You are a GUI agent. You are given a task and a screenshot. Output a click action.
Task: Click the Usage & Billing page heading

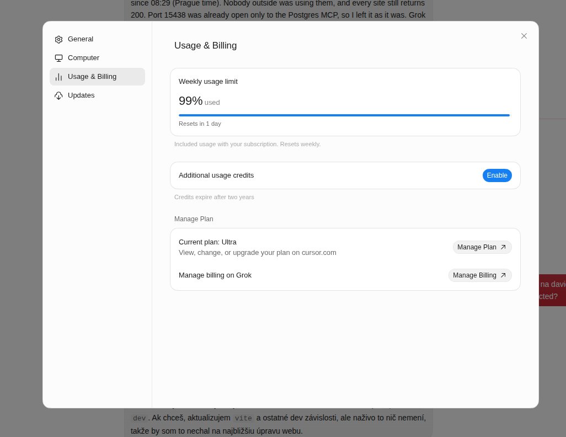(205, 45)
